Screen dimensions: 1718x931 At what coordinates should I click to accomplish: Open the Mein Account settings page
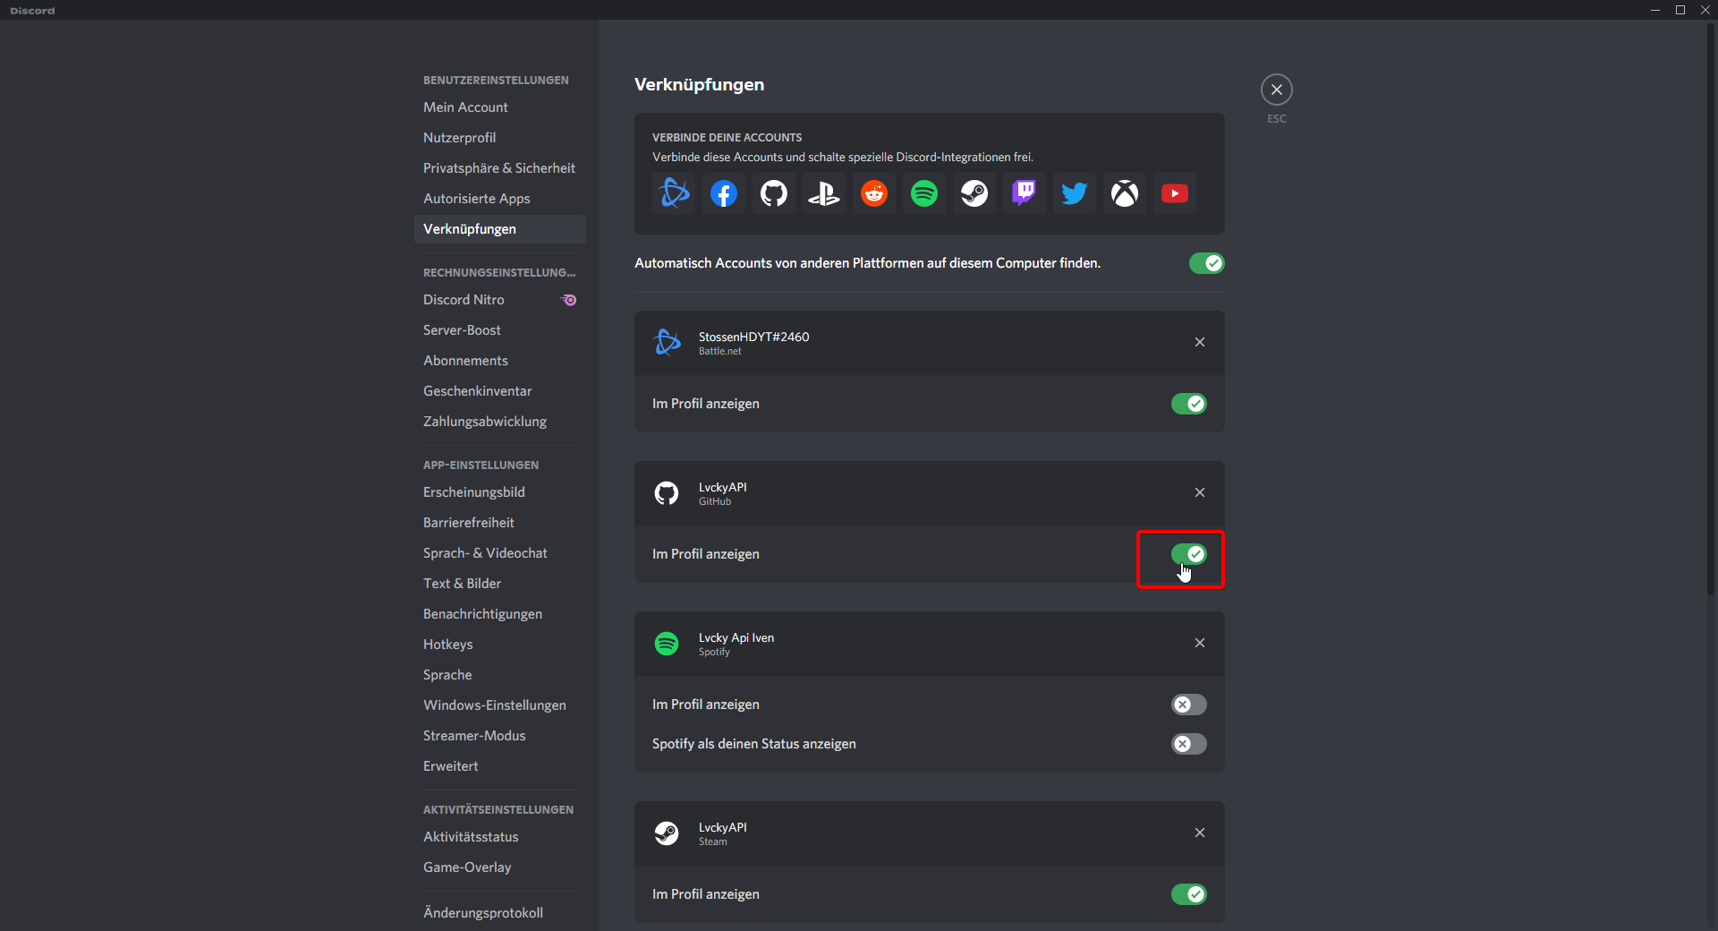[465, 107]
